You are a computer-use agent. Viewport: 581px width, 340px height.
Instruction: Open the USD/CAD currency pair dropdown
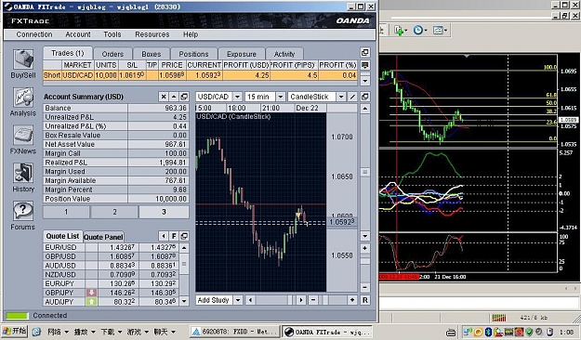coord(238,97)
